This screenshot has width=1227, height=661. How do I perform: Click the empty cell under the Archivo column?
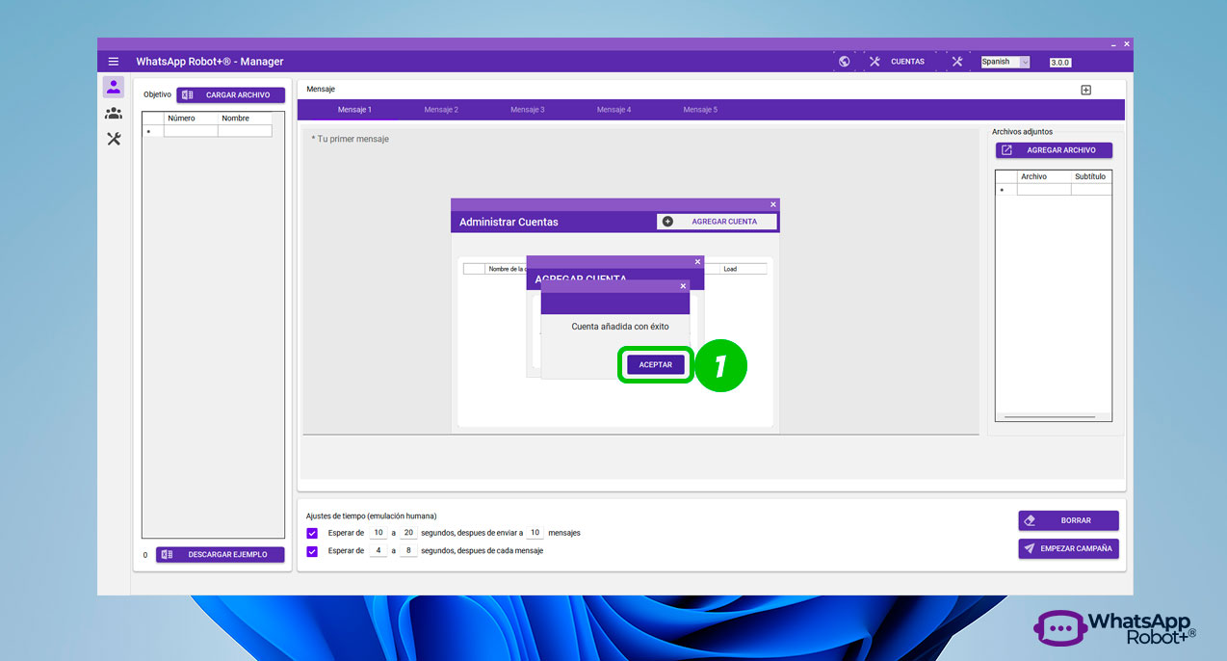(x=1044, y=190)
